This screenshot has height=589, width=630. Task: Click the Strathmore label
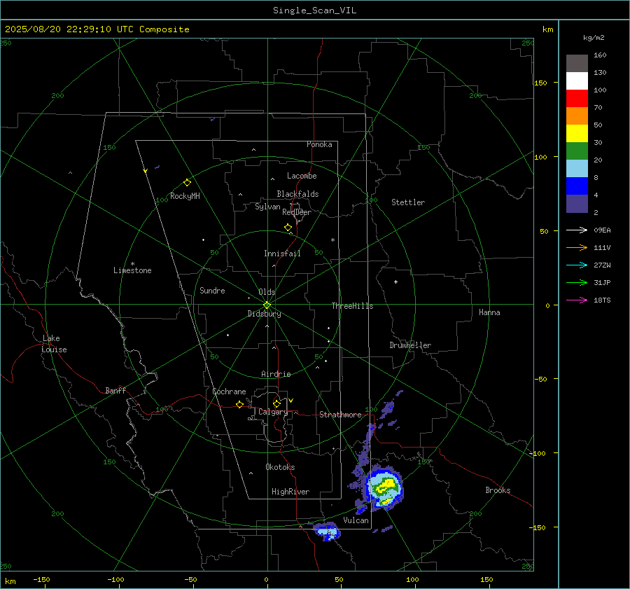click(340, 415)
